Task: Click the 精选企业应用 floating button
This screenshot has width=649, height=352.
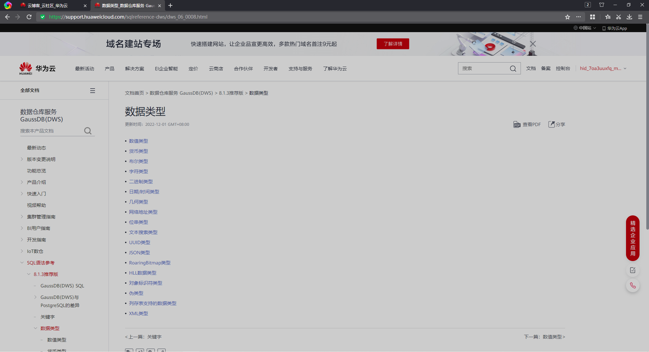Action: (633, 238)
